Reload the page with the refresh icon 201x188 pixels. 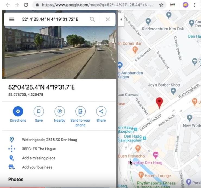(26, 5)
